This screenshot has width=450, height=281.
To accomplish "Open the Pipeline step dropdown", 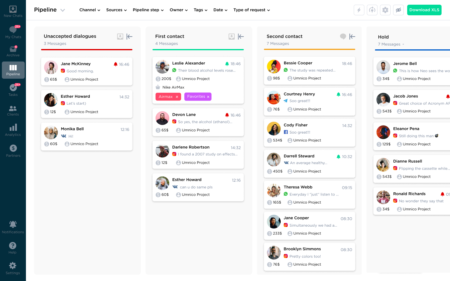I will click(148, 10).
